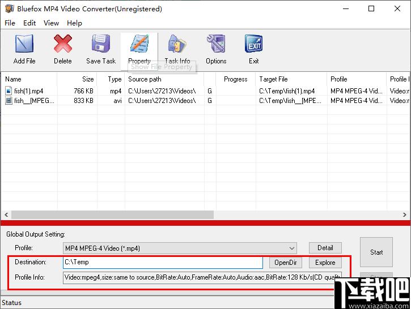Click target file C:\Temp\fish(1).mp4
Screen dimensions: 411x309
tap(287, 91)
